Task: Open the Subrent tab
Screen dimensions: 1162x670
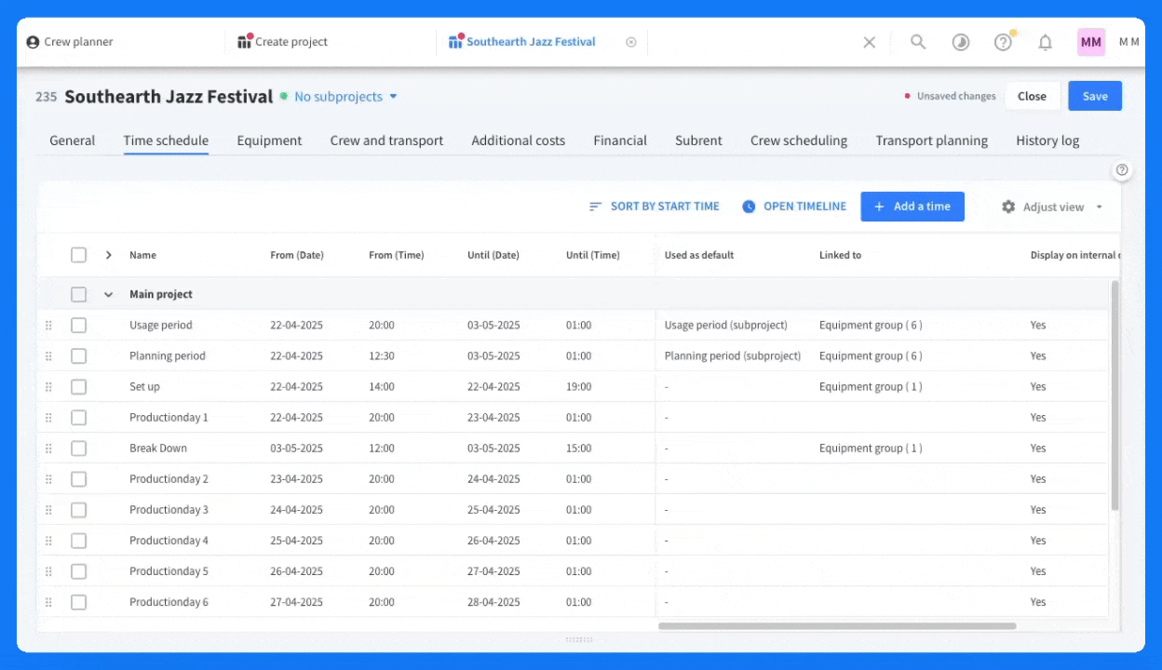Action: point(698,141)
